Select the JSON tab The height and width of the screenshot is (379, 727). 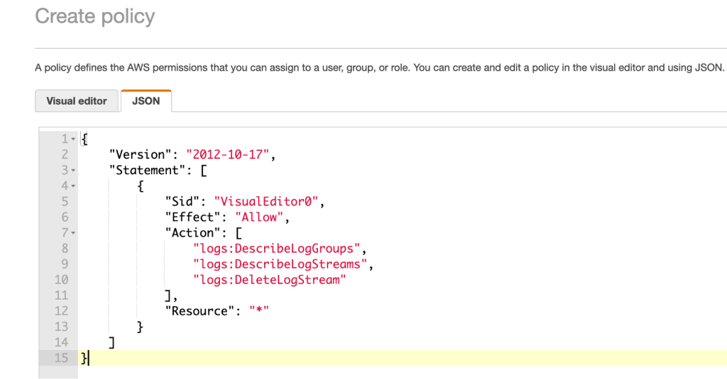click(146, 101)
